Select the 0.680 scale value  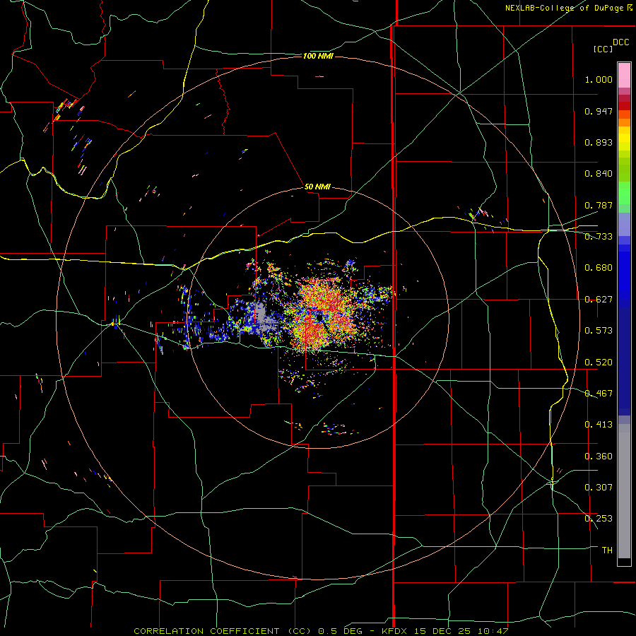[x=599, y=268]
